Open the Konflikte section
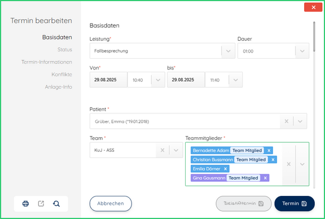This screenshot has width=325, height=219. click(x=62, y=75)
